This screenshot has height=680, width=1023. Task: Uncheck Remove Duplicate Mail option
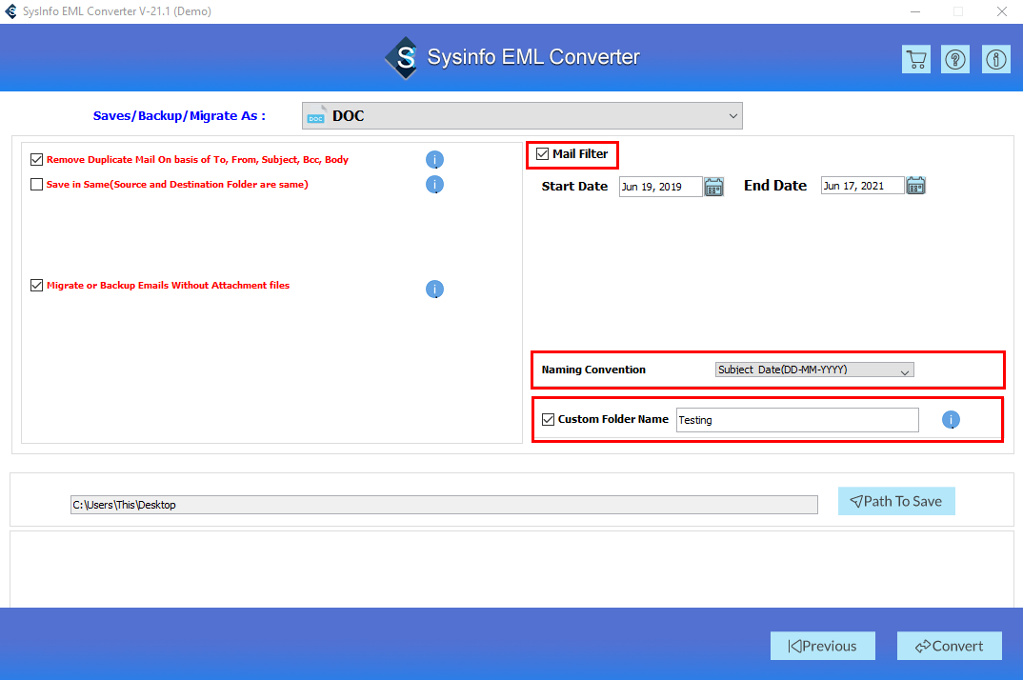(x=36, y=159)
